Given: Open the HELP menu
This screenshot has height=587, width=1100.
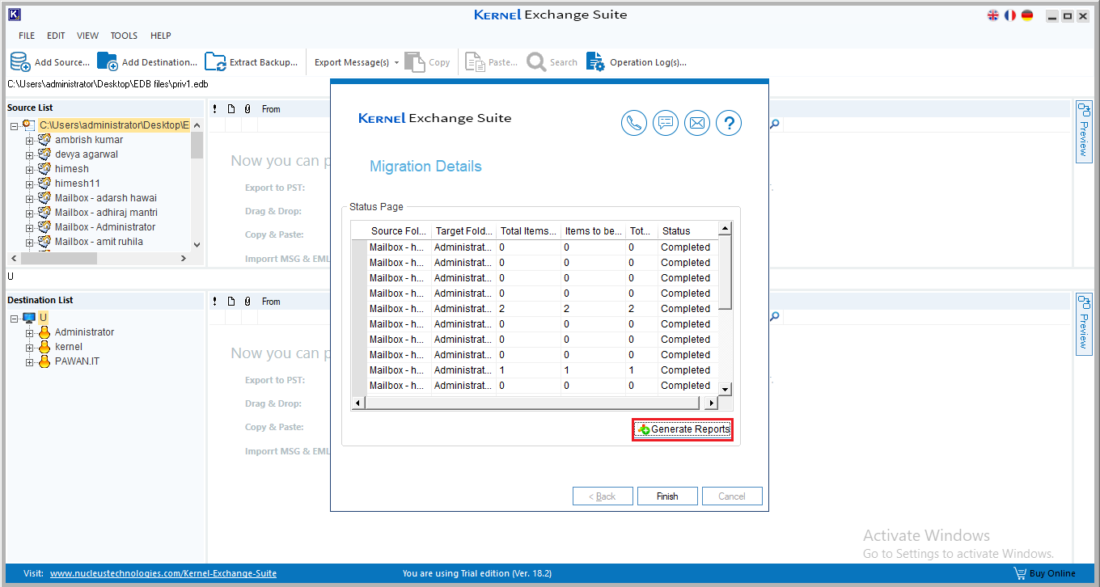Looking at the screenshot, I should (161, 36).
